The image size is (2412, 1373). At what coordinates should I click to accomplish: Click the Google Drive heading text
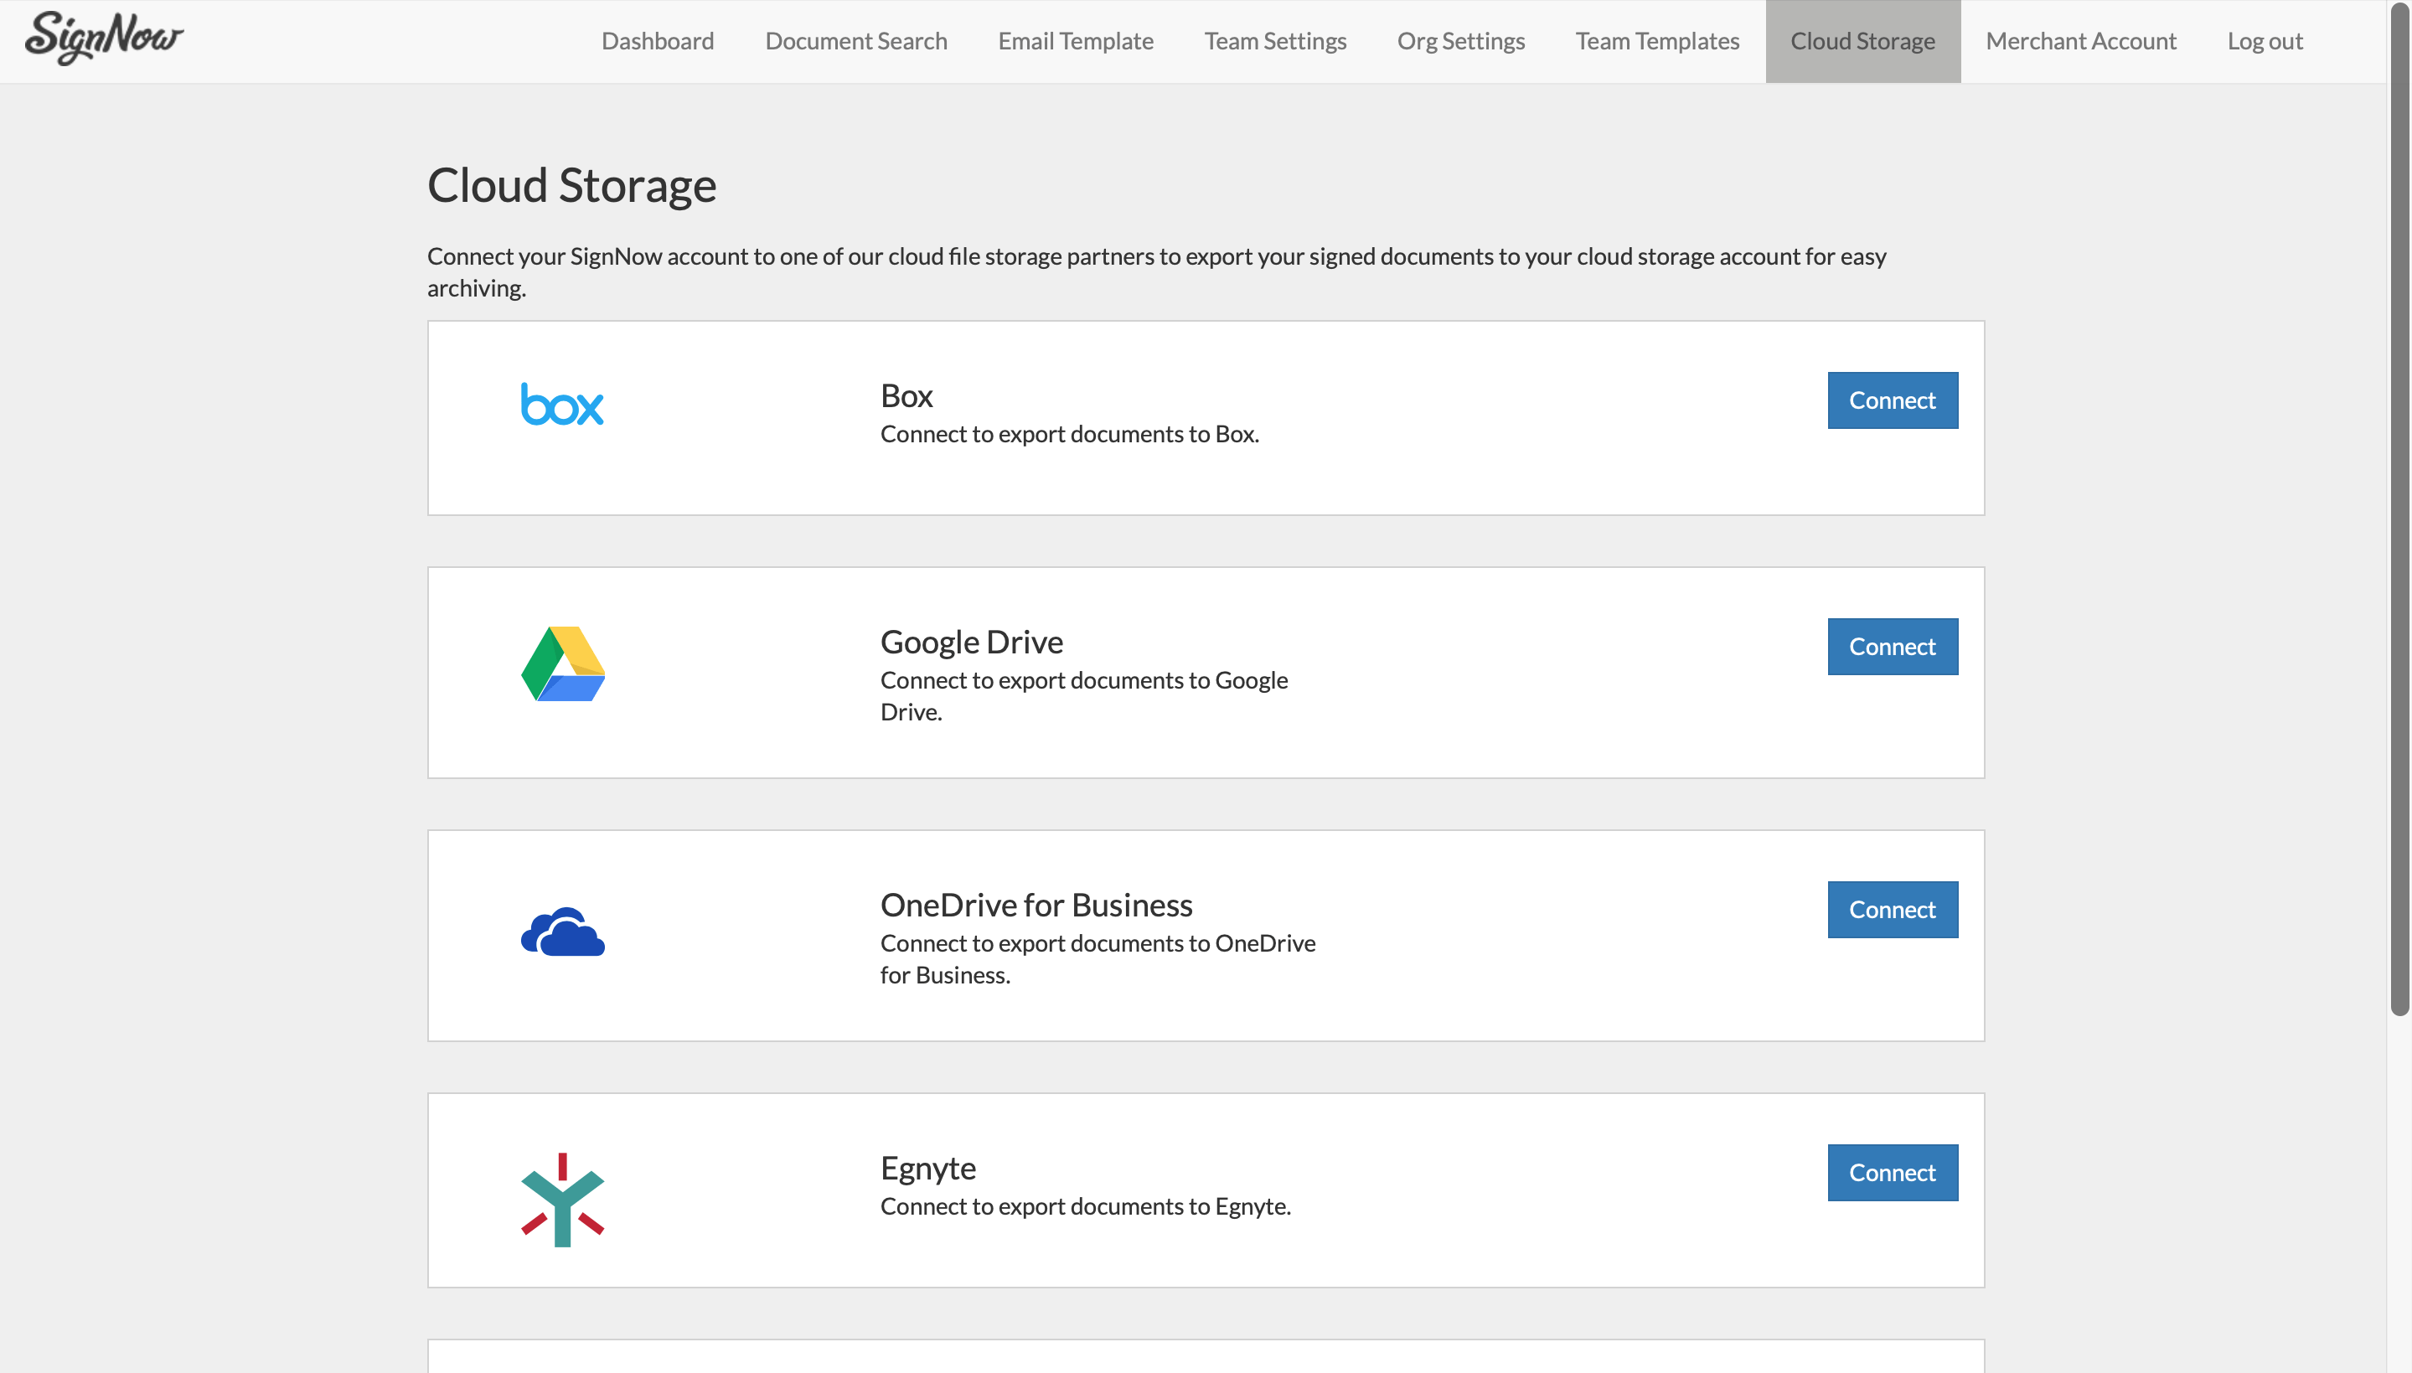click(971, 643)
